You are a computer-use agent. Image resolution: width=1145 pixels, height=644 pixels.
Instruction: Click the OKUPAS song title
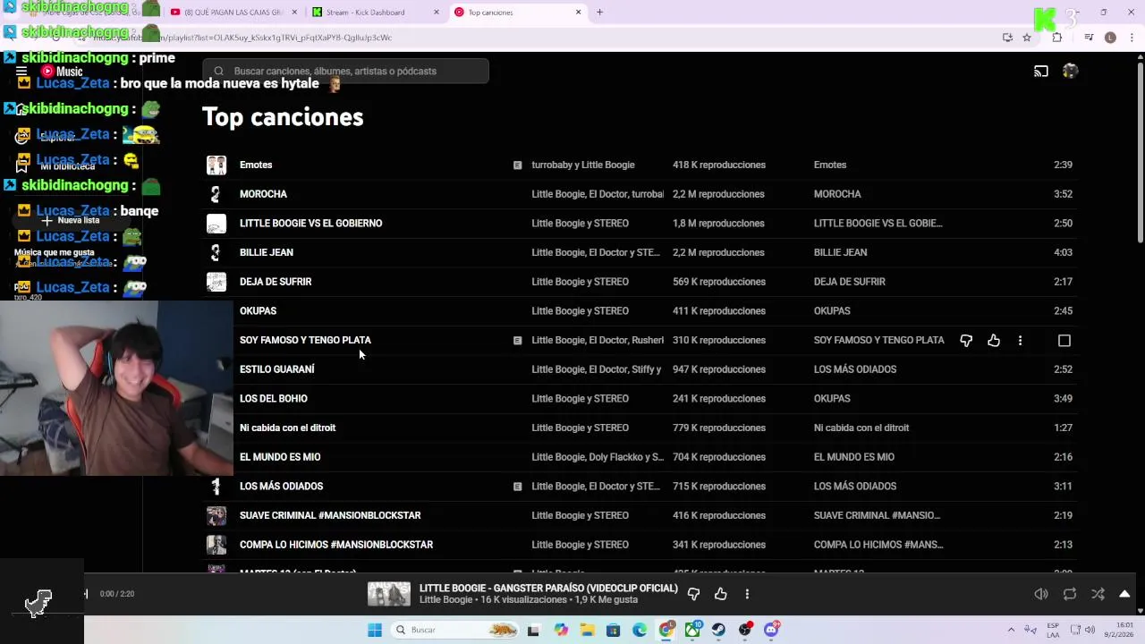[258, 311]
